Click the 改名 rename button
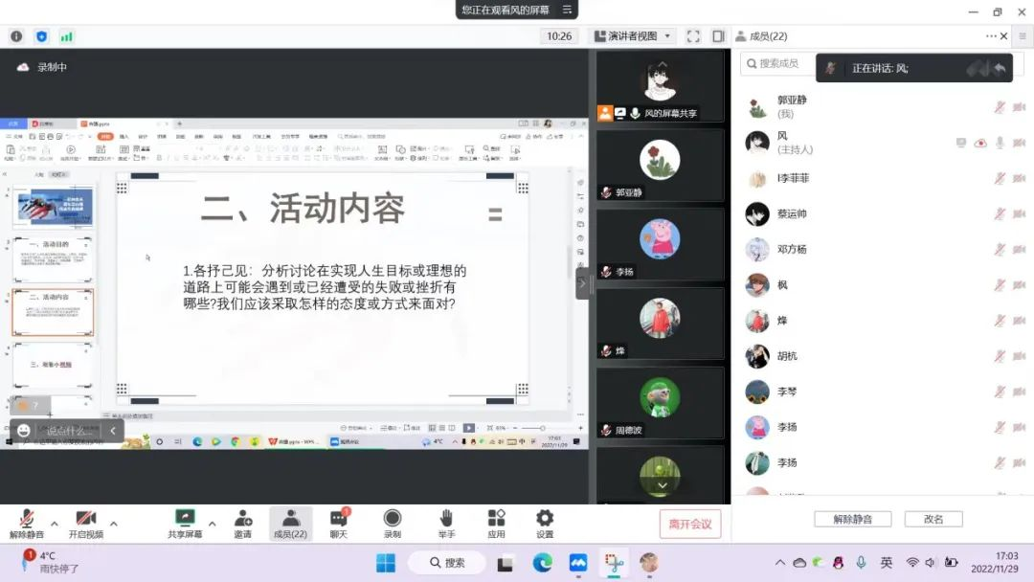Screen dimensions: 1034x582 [933, 519]
